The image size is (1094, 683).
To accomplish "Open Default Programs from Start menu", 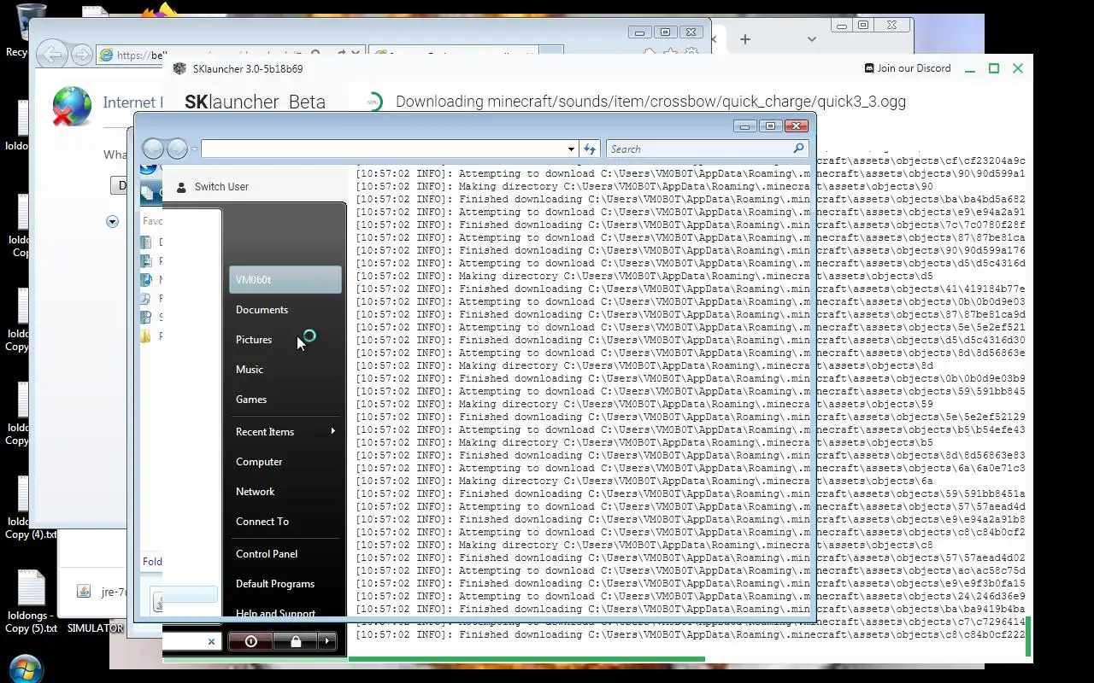I will coord(275,584).
